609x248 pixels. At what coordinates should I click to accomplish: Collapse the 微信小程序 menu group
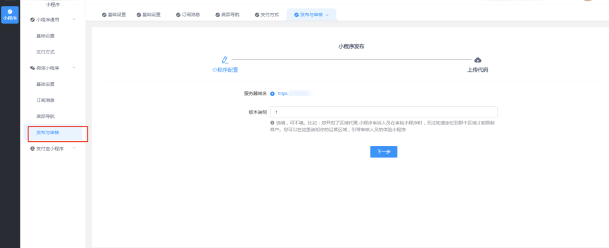[74, 68]
